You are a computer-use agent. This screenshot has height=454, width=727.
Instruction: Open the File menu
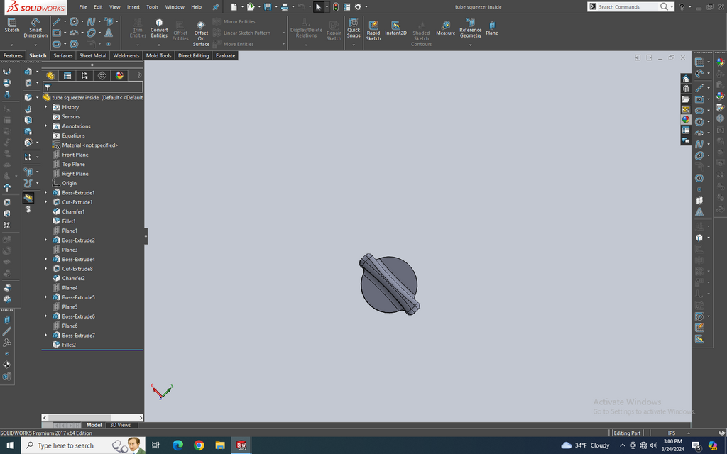click(x=83, y=7)
